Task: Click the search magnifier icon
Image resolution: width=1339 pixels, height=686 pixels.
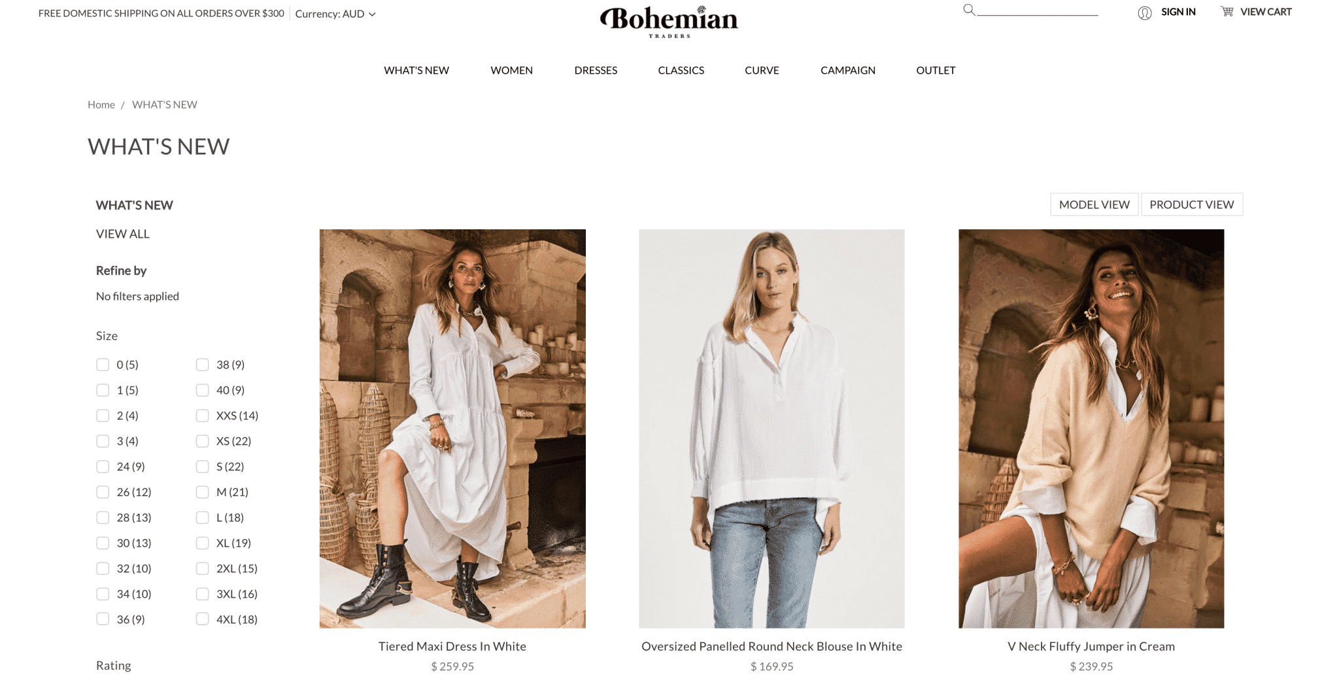Action: [969, 9]
